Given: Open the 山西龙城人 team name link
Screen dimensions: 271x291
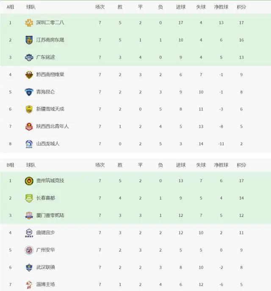Looking at the screenshot, I should (48, 144).
